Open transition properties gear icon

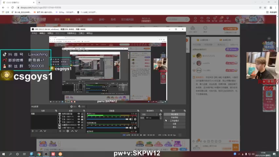(160, 114)
